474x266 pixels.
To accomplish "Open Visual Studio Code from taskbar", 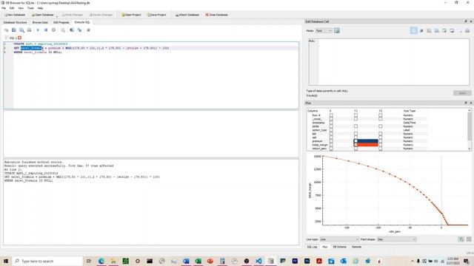I will pyautogui.click(x=258, y=261).
